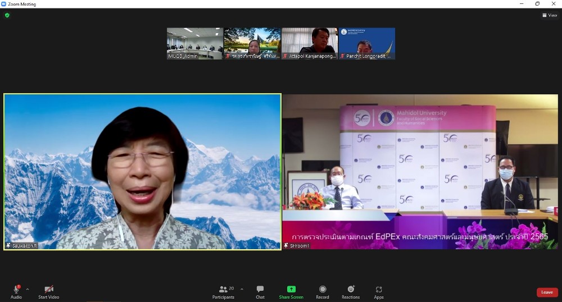Click the green encryption shield icon
Image resolution: width=562 pixels, height=302 pixels.
pos(7,15)
